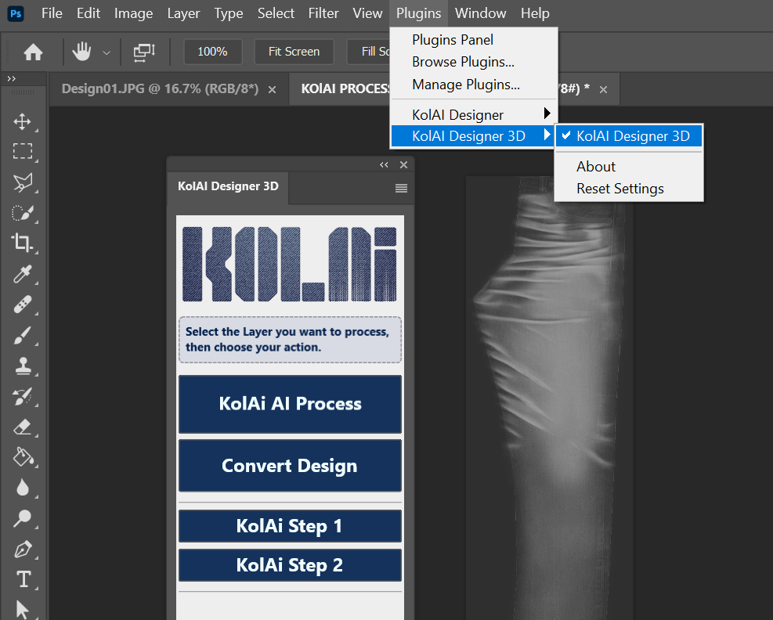Select the Path Selection tool
773x620 pixels.
pos(22,609)
